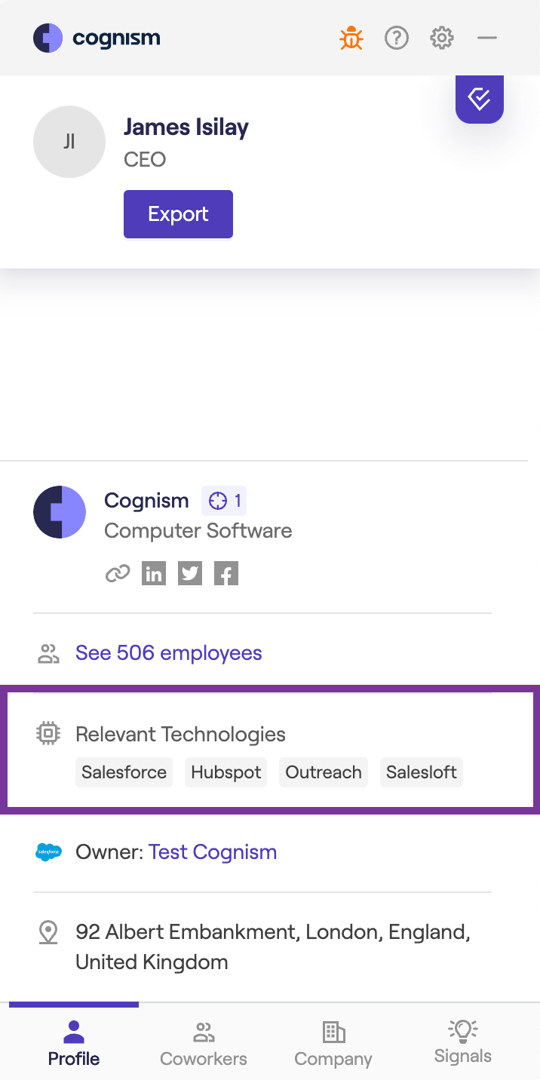Click the Export button

tap(178, 214)
